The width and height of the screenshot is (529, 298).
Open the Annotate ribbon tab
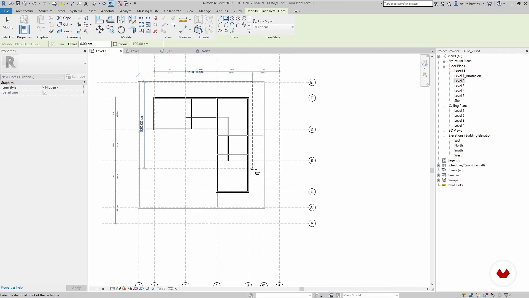point(108,11)
